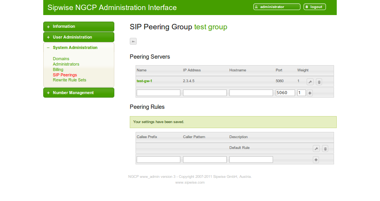The width and height of the screenshot is (380, 201).
Task: Add new peering rule with plus icon
Action: point(316,160)
